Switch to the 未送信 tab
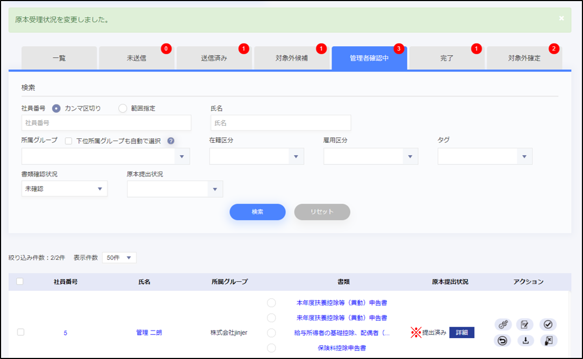This screenshot has height=359, width=583. (136, 58)
